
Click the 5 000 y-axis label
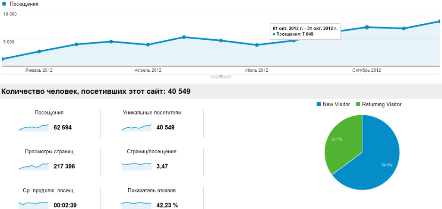tap(9, 42)
